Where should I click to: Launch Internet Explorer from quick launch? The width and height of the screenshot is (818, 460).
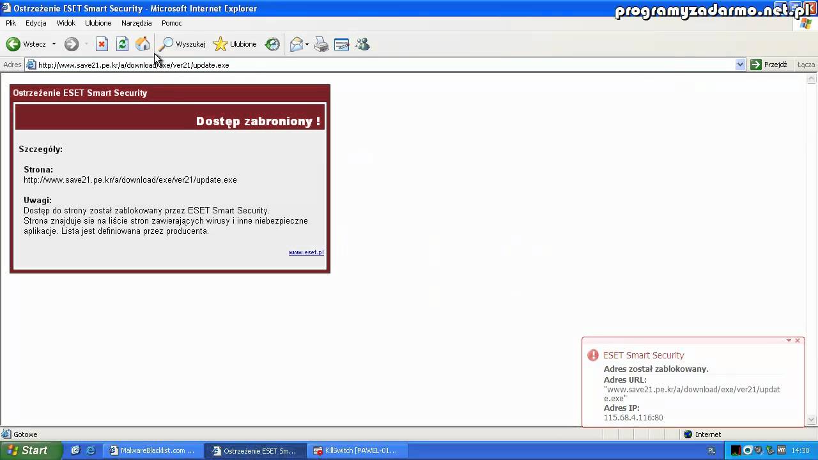[x=91, y=450]
